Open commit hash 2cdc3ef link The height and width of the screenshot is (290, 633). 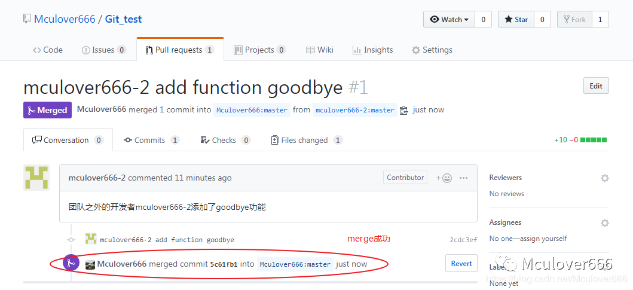pyautogui.click(x=463, y=240)
